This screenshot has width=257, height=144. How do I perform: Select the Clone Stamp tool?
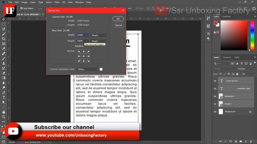4,63
